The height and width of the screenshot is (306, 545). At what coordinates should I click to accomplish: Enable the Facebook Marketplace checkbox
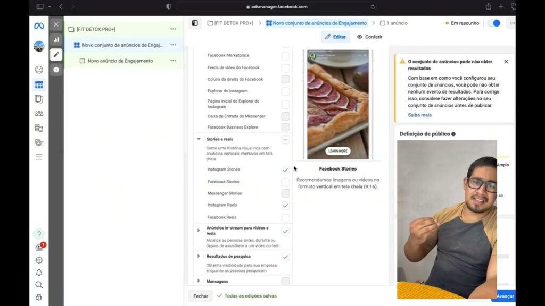(x=285, y=56)
